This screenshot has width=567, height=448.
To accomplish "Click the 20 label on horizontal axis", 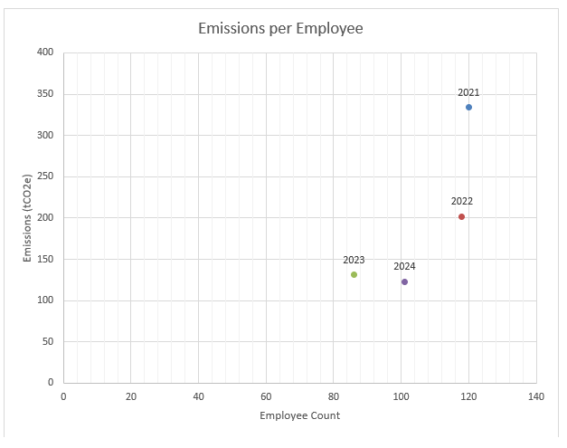I will coord(131,396).
